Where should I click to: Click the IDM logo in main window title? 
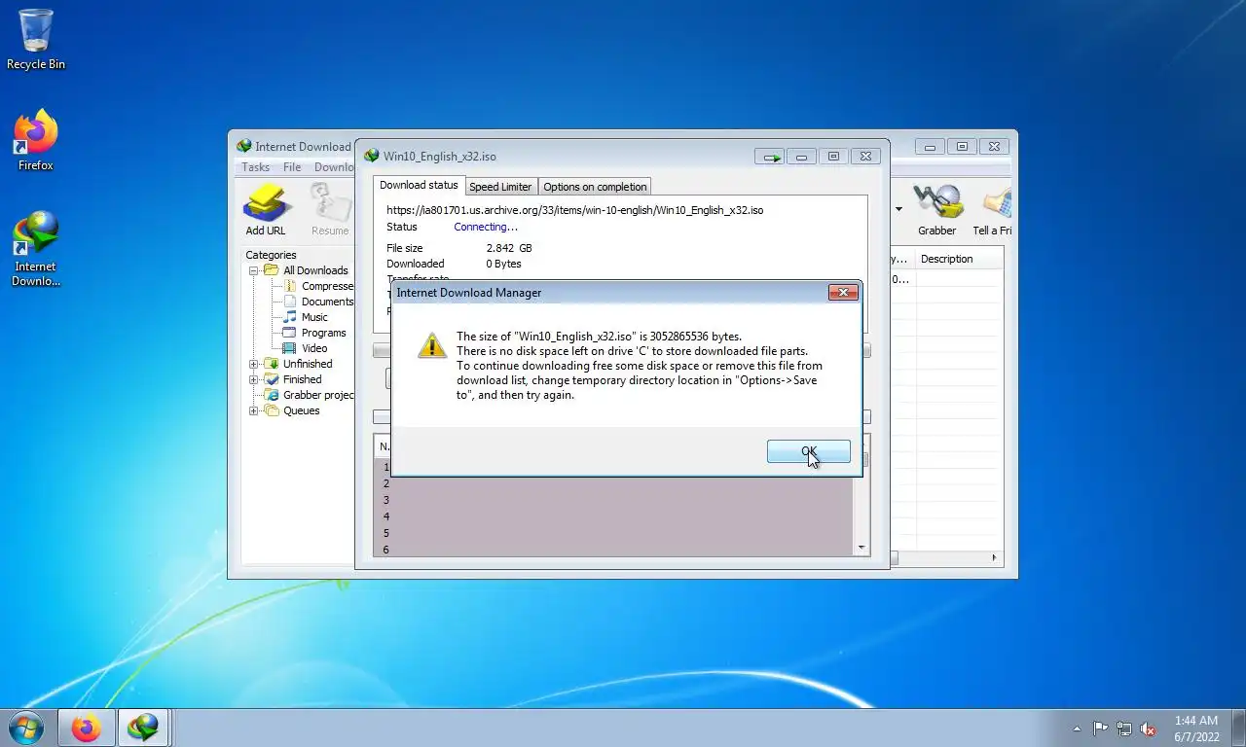243,146
